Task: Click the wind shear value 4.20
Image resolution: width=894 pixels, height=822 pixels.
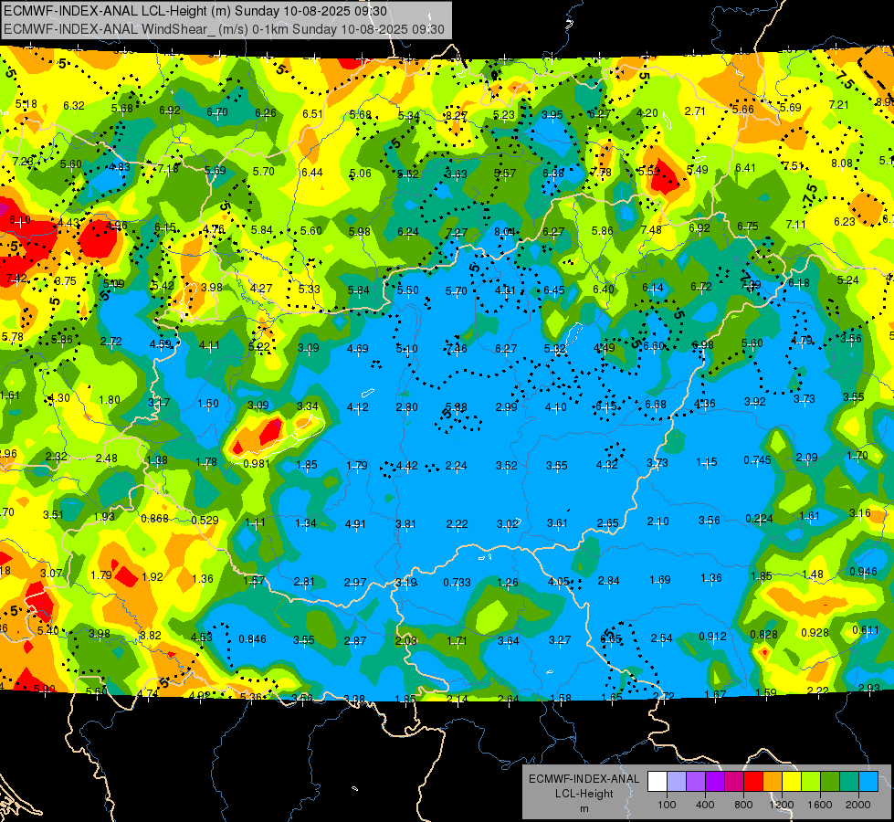Action: (647, 113)
